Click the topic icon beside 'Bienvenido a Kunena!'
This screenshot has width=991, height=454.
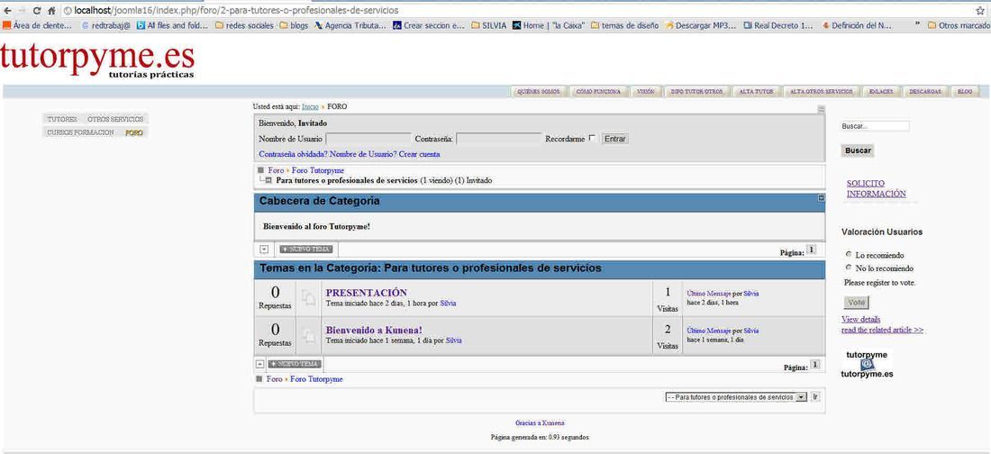click(x=308, y=335)
